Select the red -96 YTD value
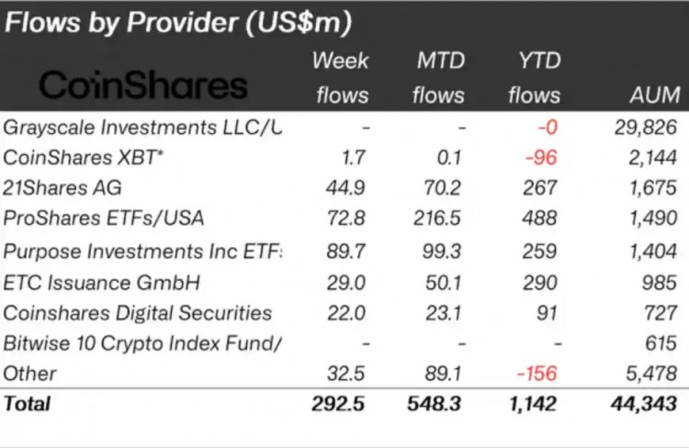689x448 pixels. point(541,158)
